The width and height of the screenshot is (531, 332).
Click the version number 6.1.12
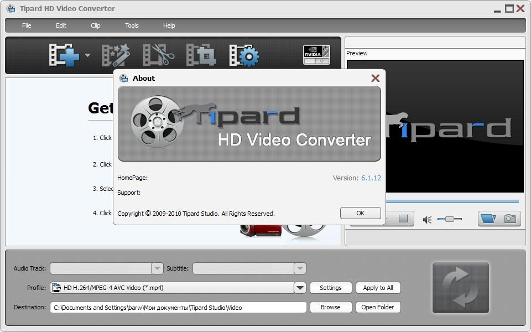click(x=371, y=178)
